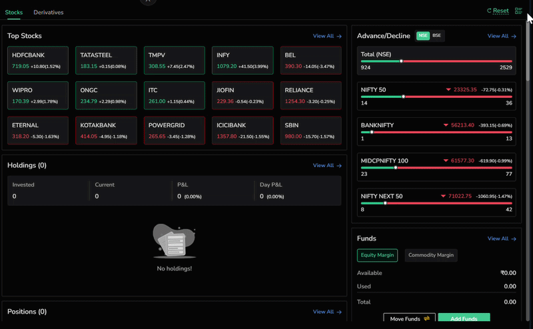
Task: Open the POWERGRID stock card
Action: [175, 131]
